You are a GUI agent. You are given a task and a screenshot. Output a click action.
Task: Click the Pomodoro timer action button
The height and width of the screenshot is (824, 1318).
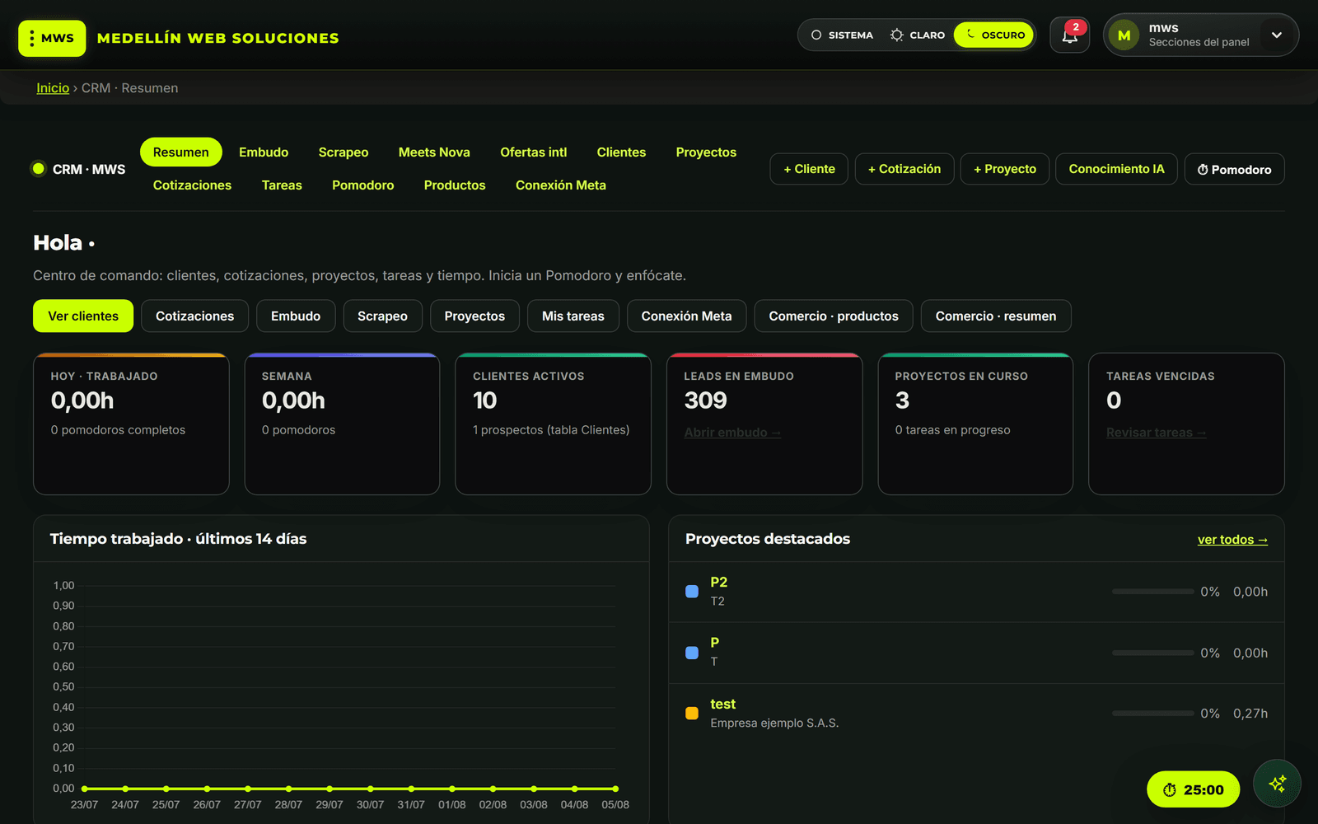(1234, 169)
